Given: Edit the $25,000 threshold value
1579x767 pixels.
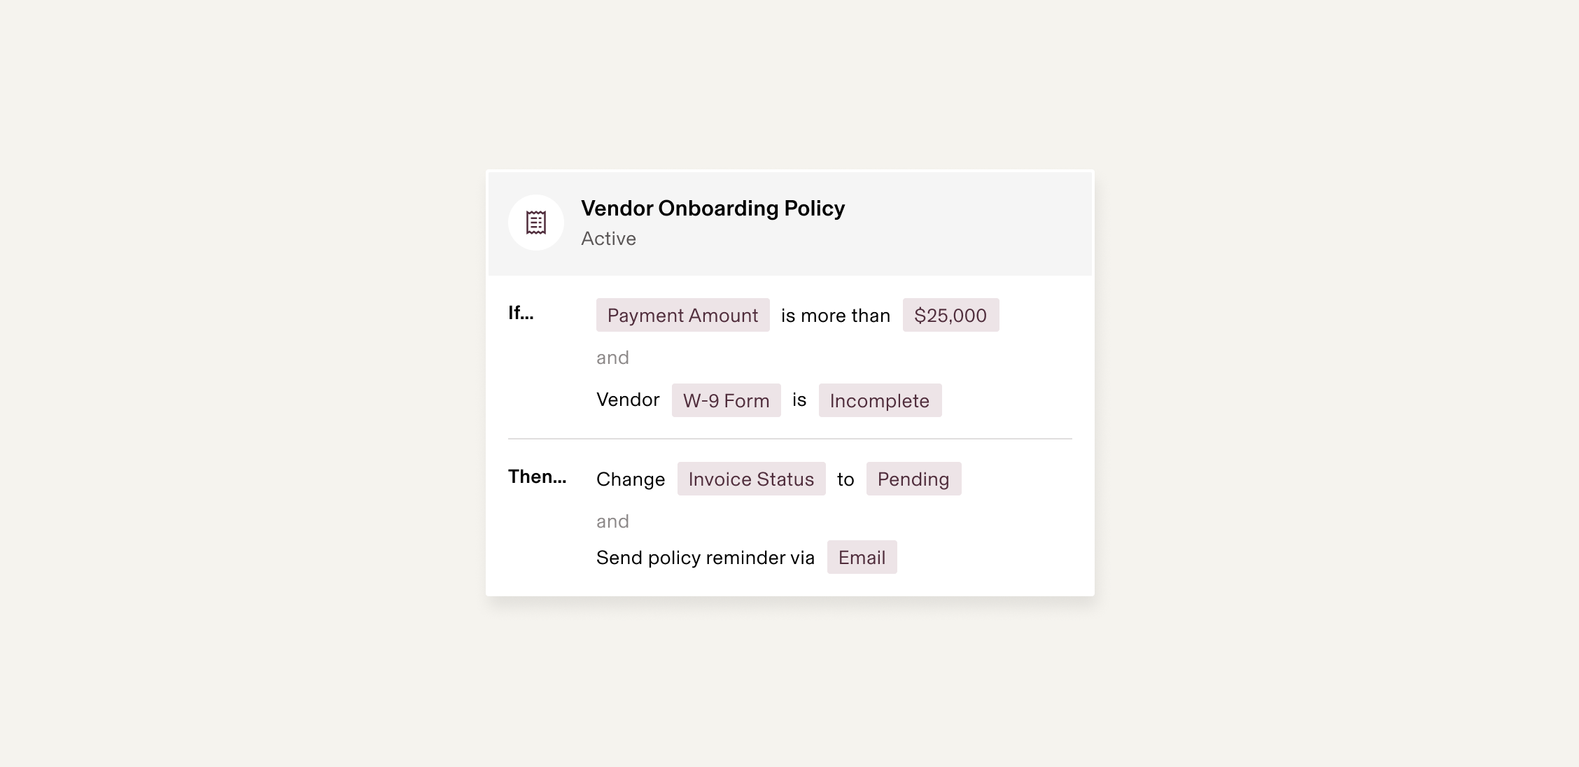Looking at the screenshot, I should tap(950, 315).
